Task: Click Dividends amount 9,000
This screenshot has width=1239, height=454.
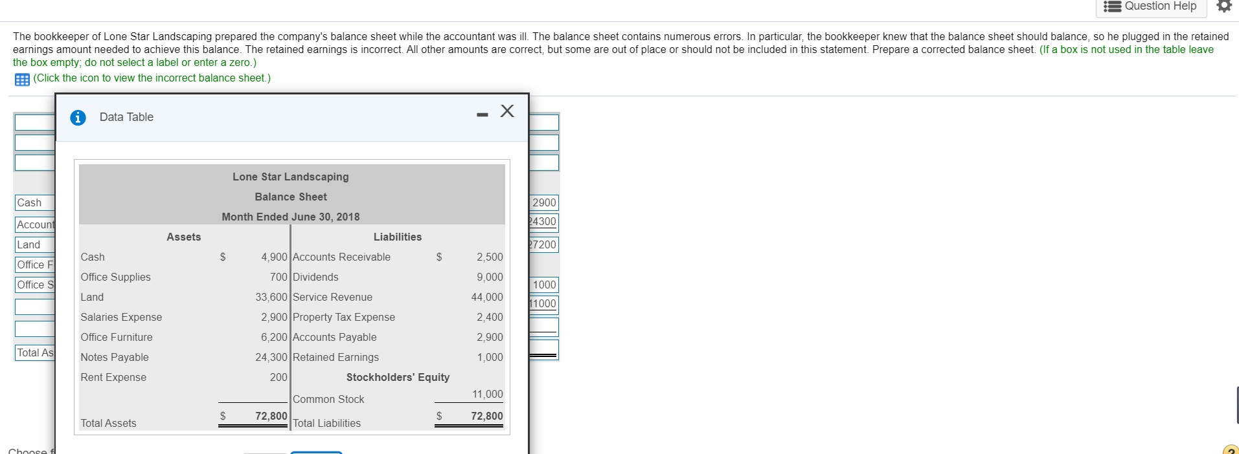Action: [x=490, y=277]
